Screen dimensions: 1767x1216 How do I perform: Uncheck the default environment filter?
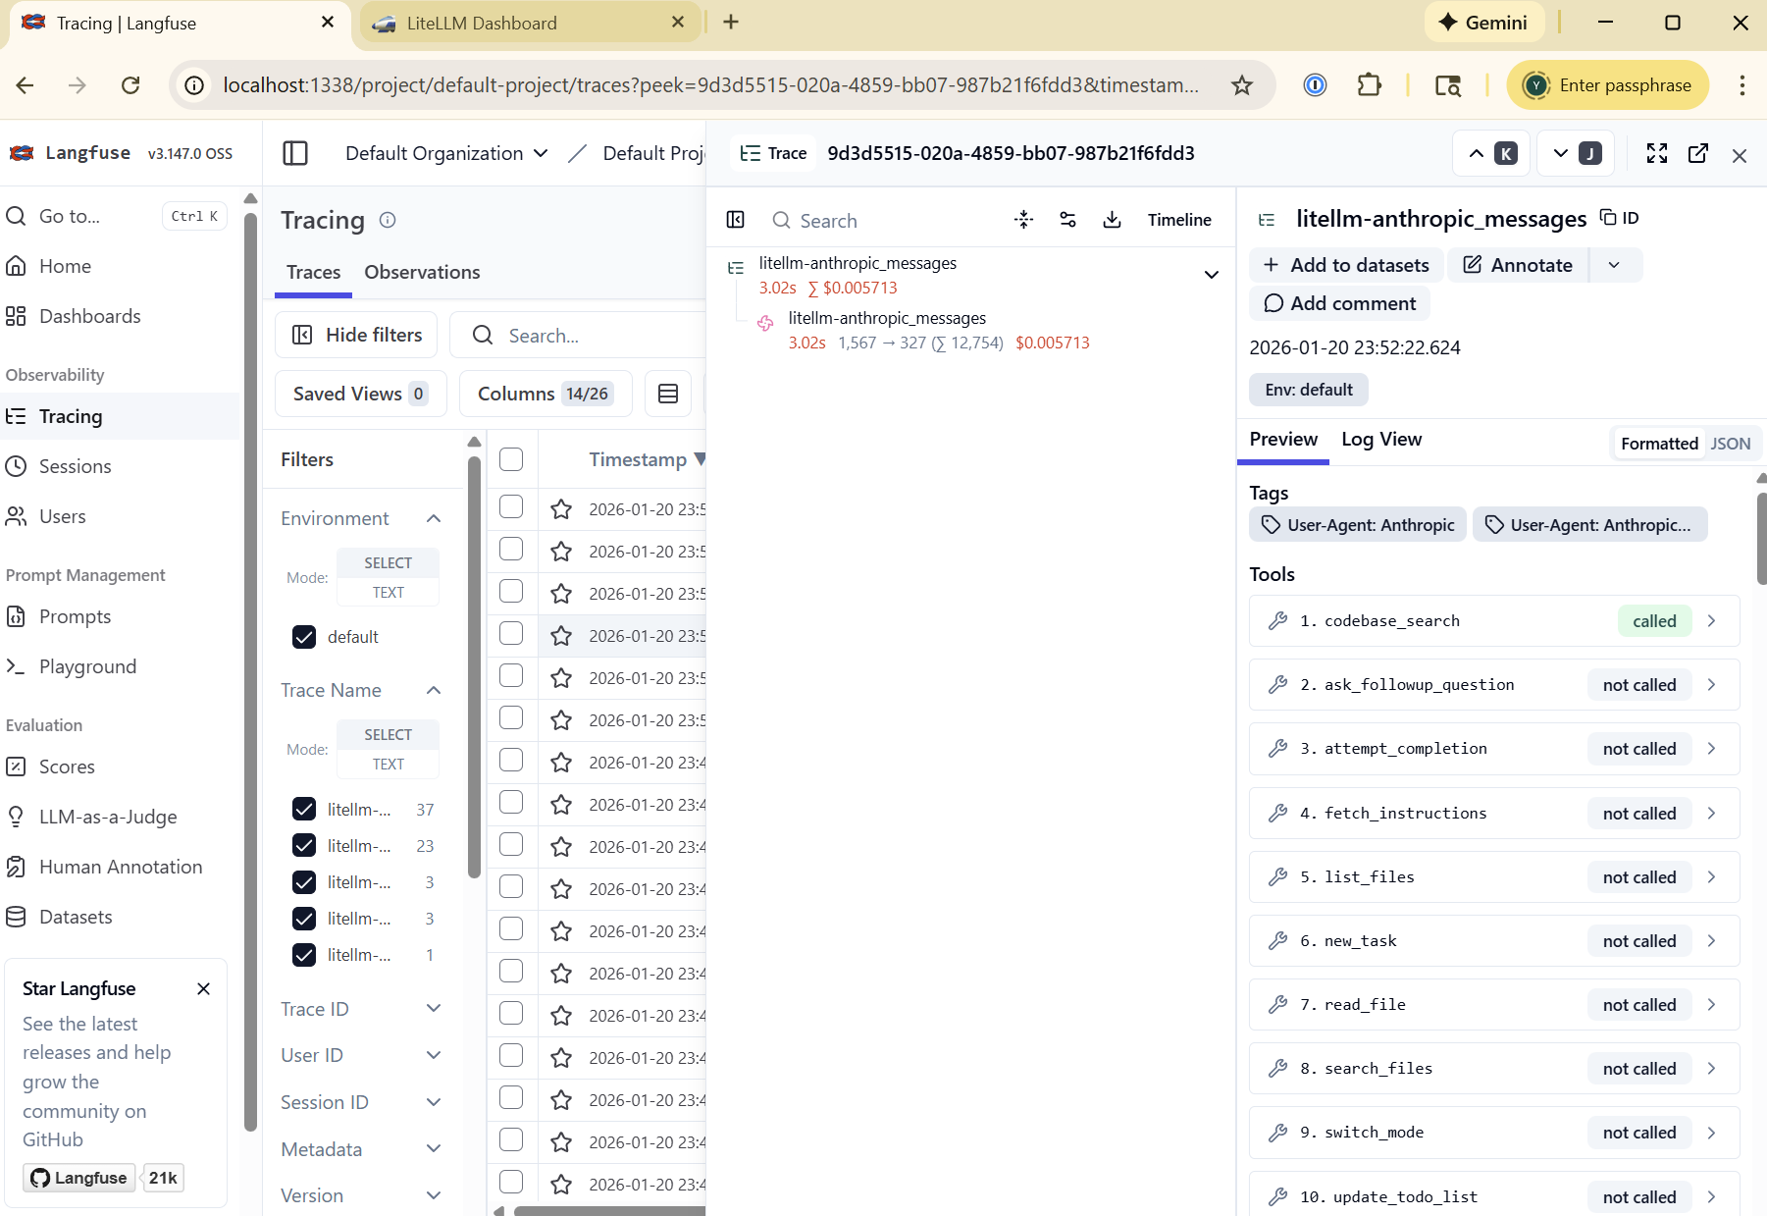(304, 637)
